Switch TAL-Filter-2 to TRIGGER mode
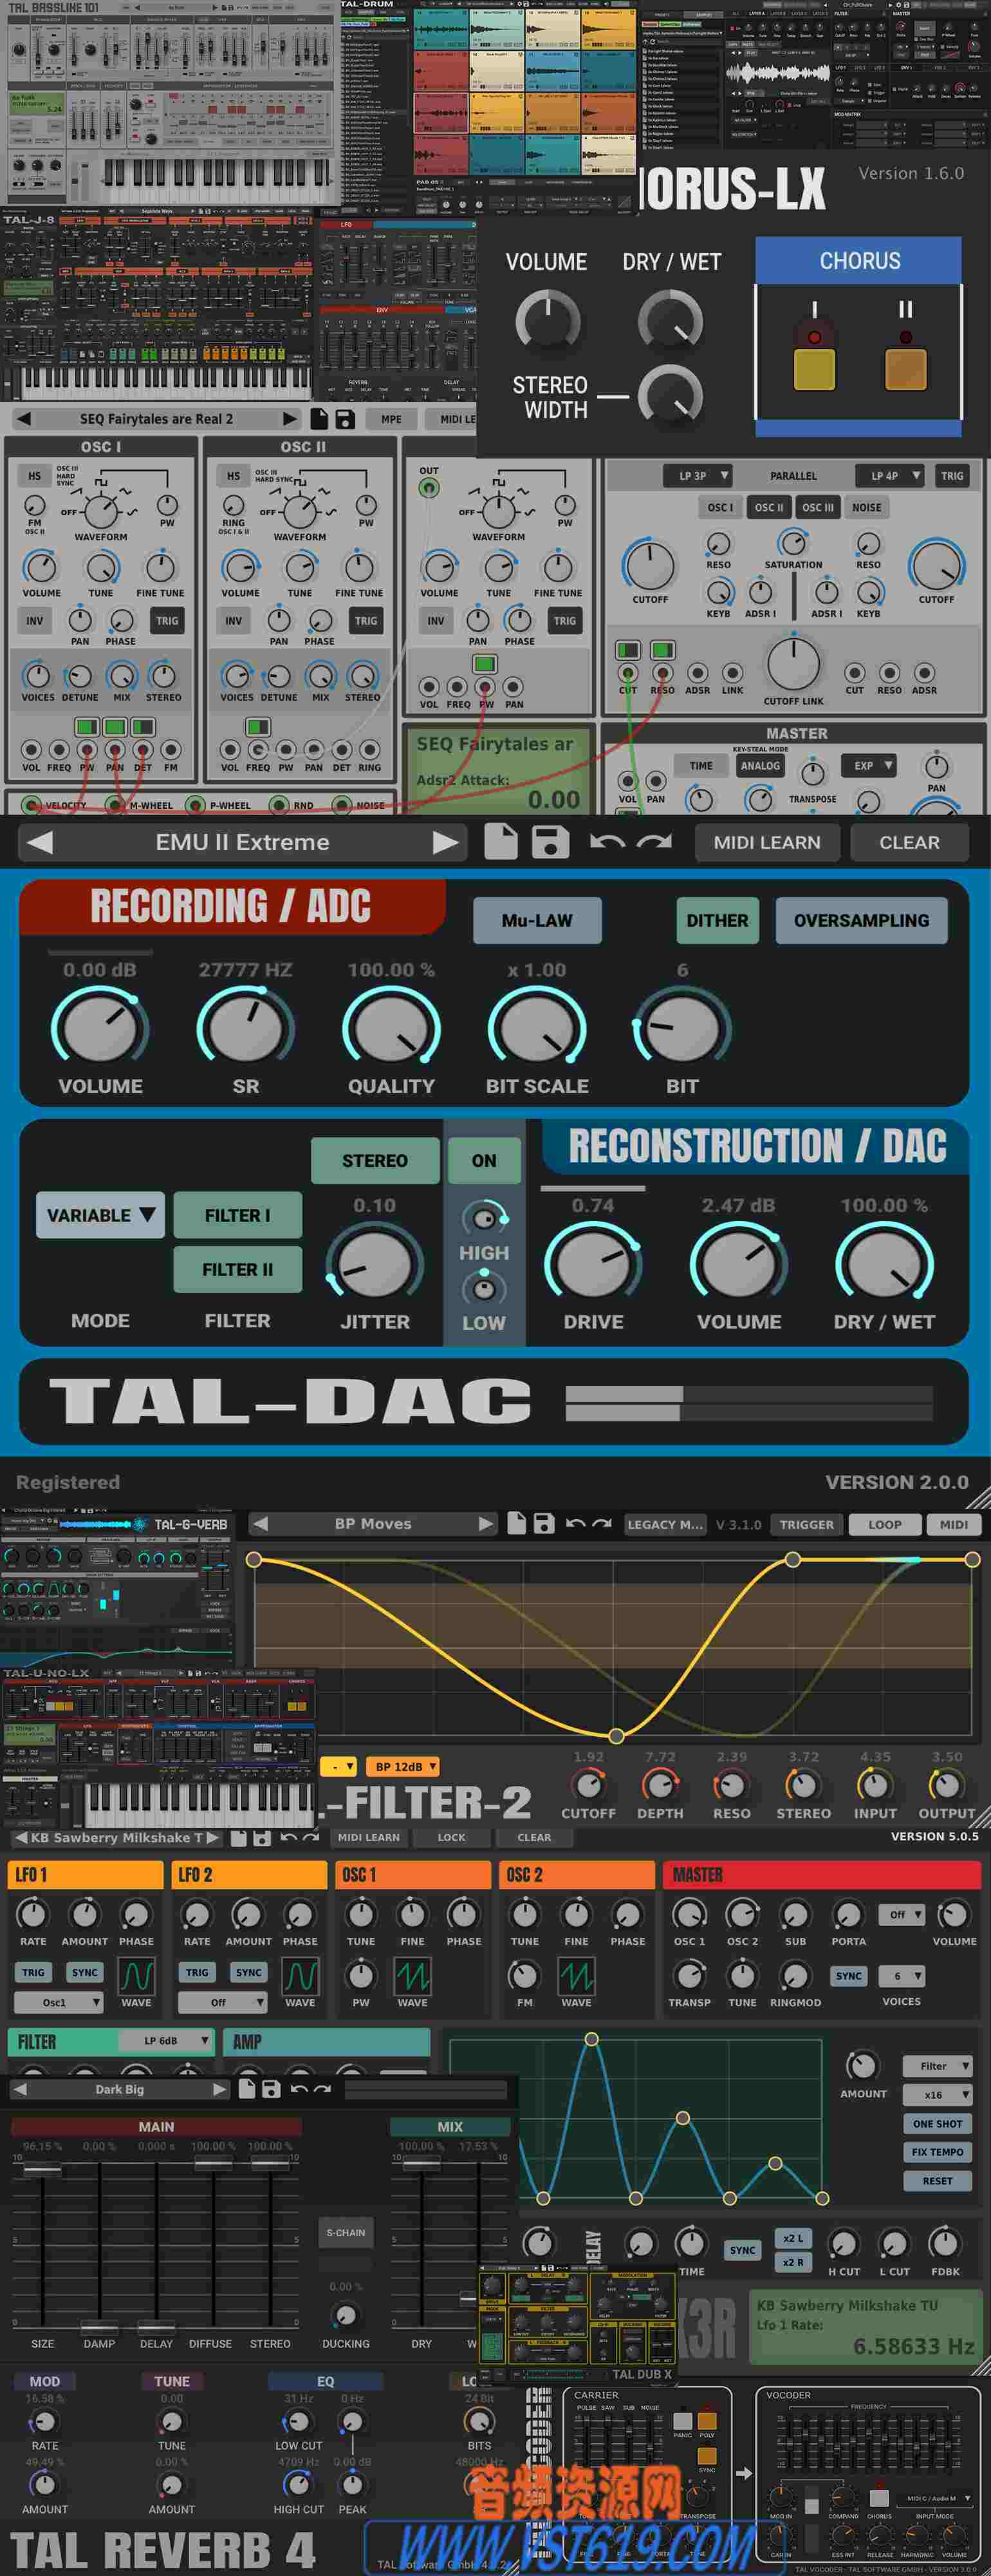The height and width of the screenshot is (2576, 991). [806, 1525]
